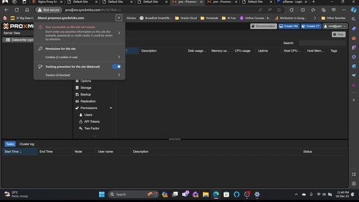Open Options in the Datacenter menu

tap(86, 81)
